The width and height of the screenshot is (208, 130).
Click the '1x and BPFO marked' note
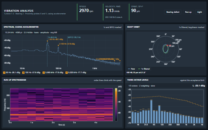[112, 27]
